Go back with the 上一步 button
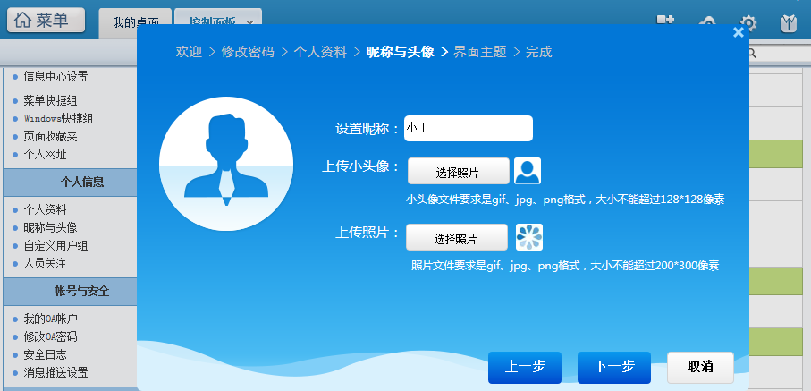 point(524,367)
